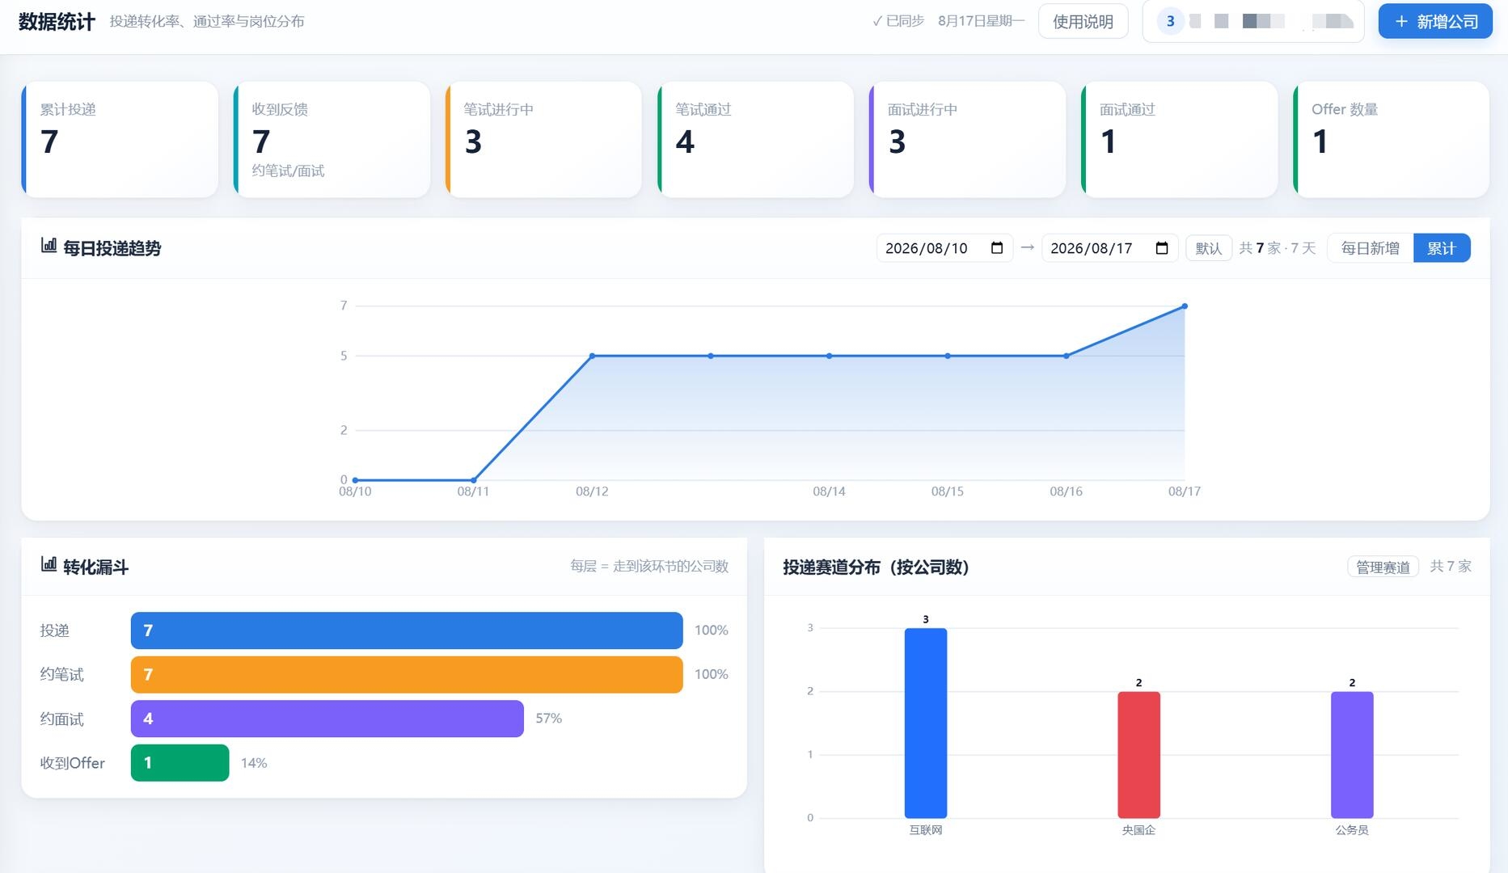
Task: Open calendar picker for start date 2026/08/10
Action: coord(997,248)
